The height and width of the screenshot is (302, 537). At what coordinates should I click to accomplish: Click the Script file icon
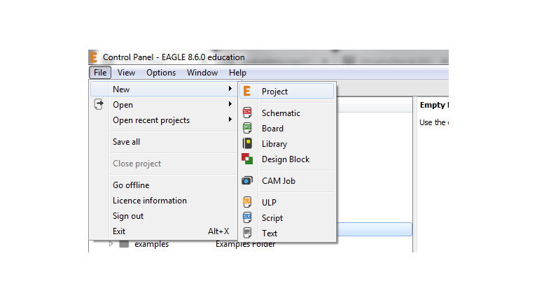247,218
